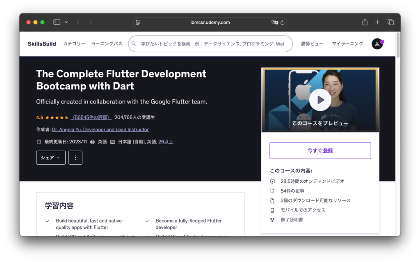
Task: Open the 56545件の評価 ratings link
Action: pyautogui.click(x=91, y=117)
